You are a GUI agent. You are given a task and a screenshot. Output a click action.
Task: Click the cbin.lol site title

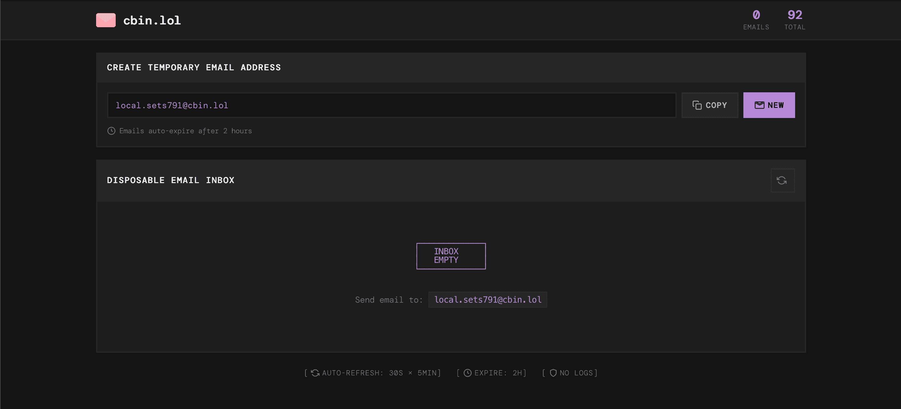coord(152,20)
